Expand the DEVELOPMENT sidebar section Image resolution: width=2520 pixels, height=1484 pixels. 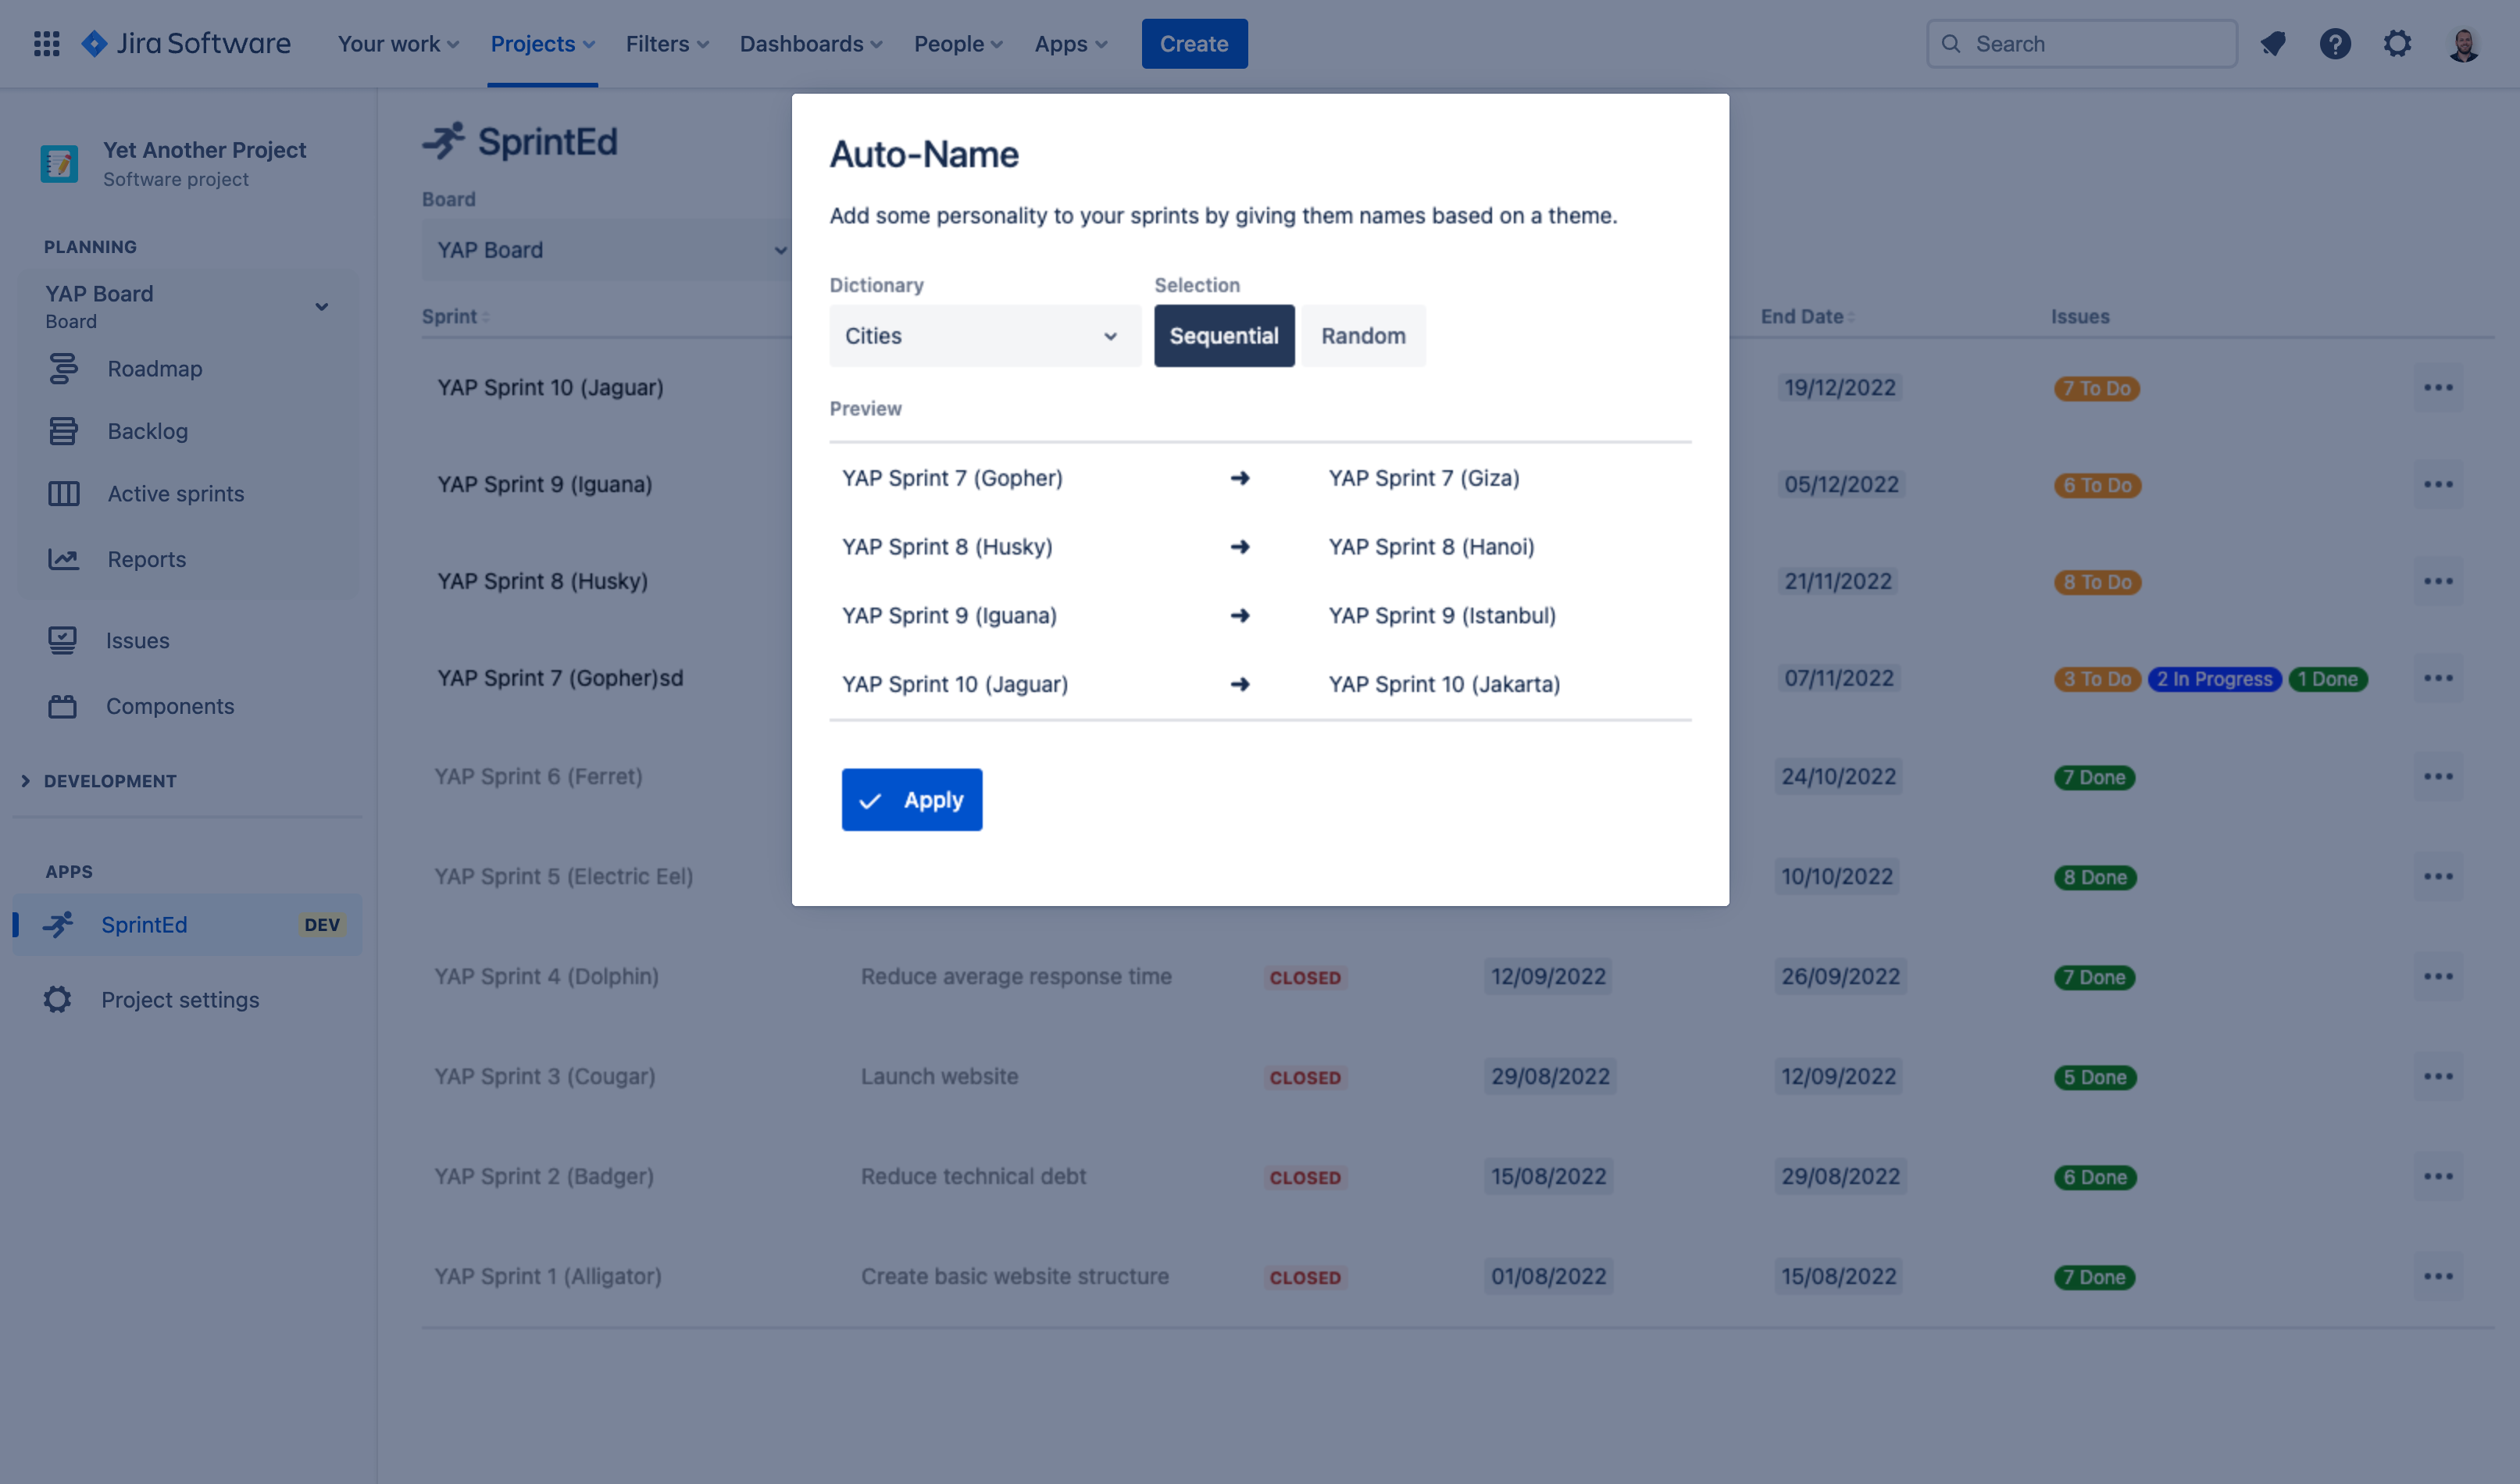(110, 781)
